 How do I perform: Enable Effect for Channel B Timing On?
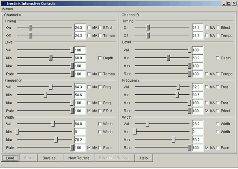pos(217,28)
